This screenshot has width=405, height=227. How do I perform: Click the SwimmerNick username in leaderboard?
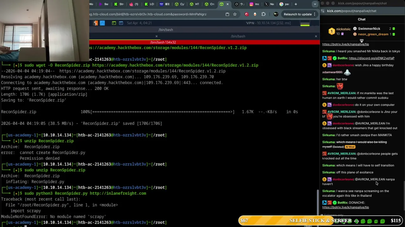click(369, 29)
